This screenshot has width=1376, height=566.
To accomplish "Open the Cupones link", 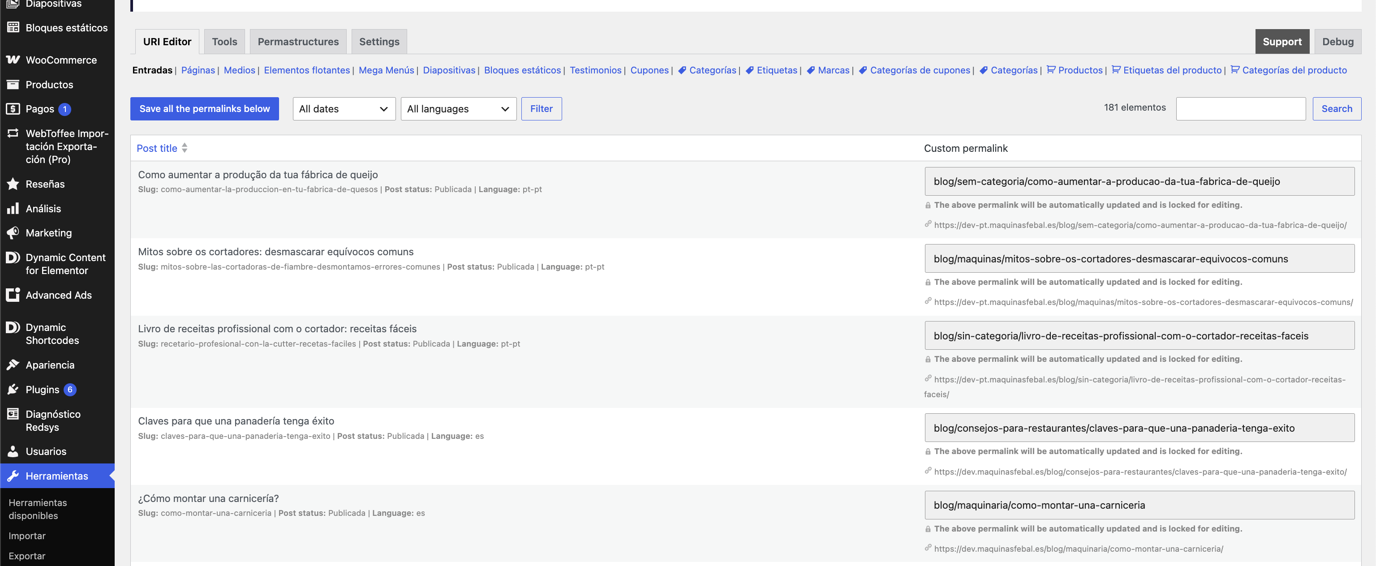I will click(x=649, y=70).
